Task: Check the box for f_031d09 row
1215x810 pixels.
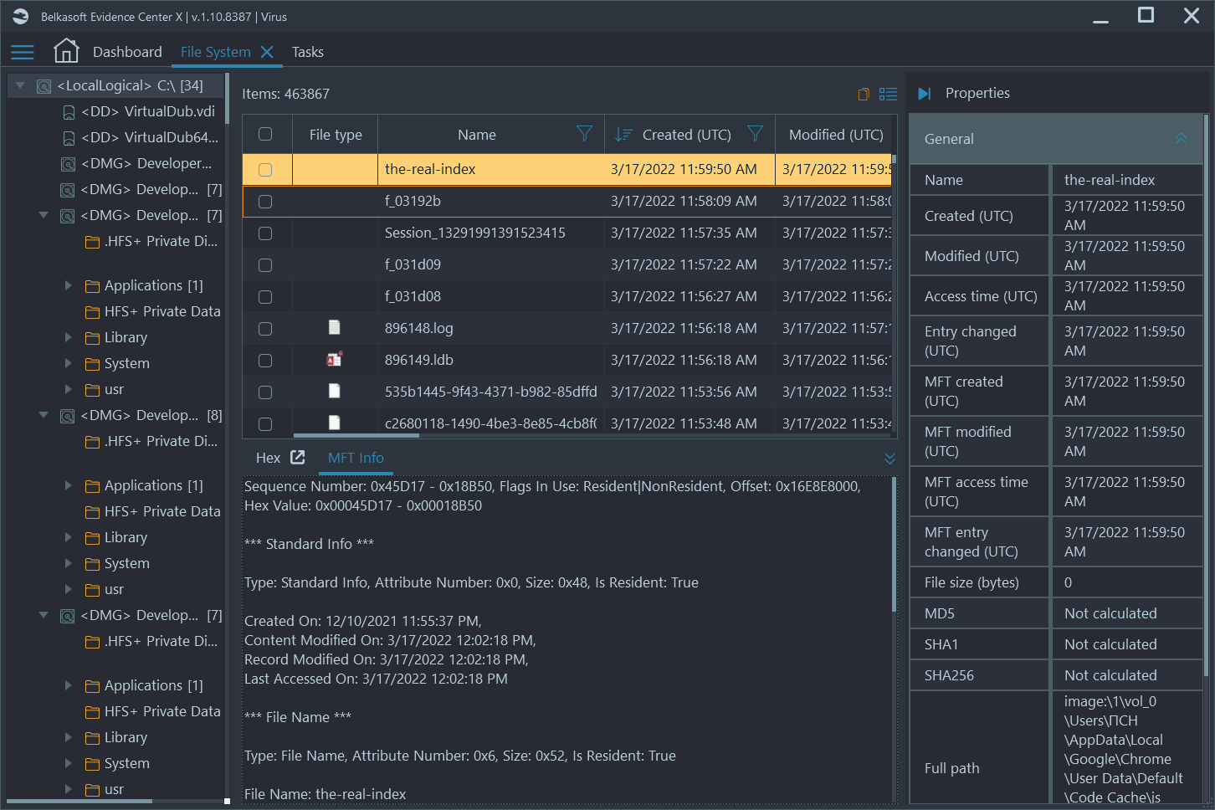Action: pos(265,265)
